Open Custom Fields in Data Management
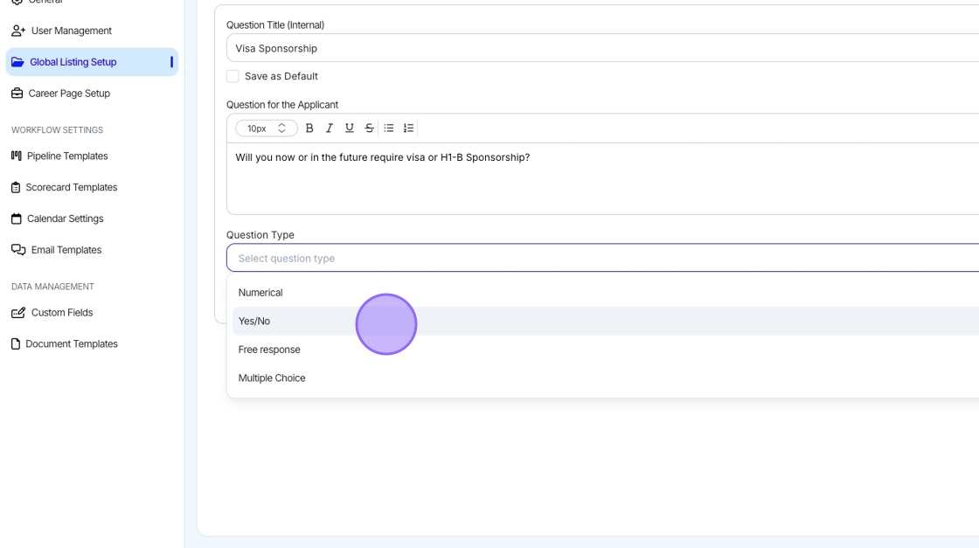The width and height of the screenshot is (979, 548). 61,313
